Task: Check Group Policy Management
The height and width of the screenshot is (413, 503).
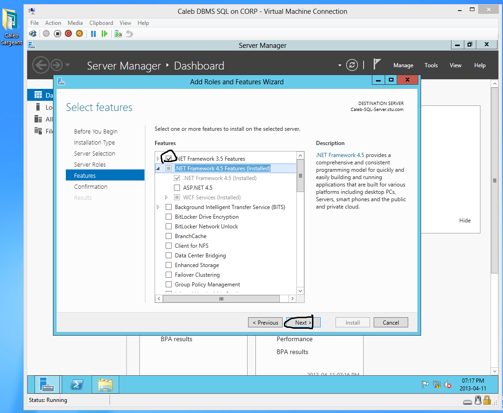Action: click(169, 285)
